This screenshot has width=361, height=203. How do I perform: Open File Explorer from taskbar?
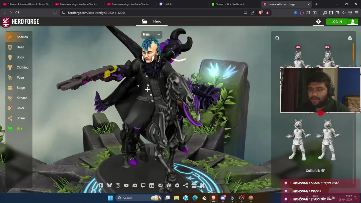click(x=176, y=198)
